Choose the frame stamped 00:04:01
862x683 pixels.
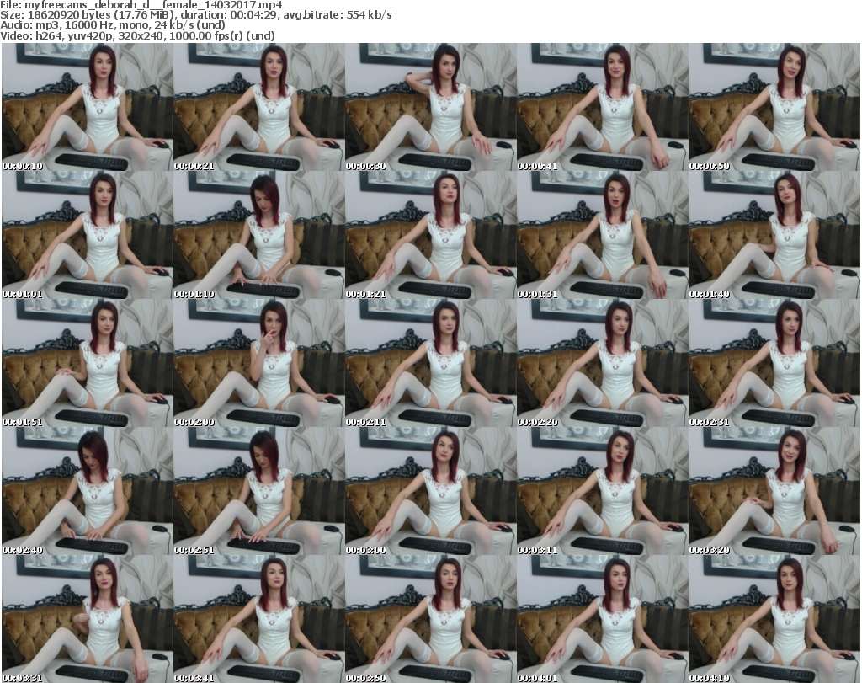click(x=603, y=619)
